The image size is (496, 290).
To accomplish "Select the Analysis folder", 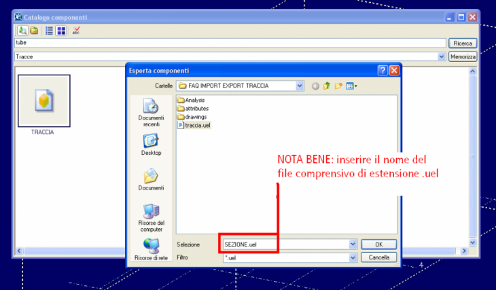I will pos(191,100).
